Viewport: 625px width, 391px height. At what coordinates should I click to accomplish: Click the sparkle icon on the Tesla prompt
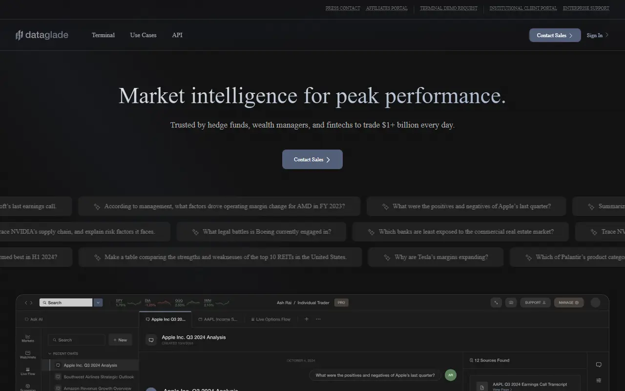coord(387,258)
